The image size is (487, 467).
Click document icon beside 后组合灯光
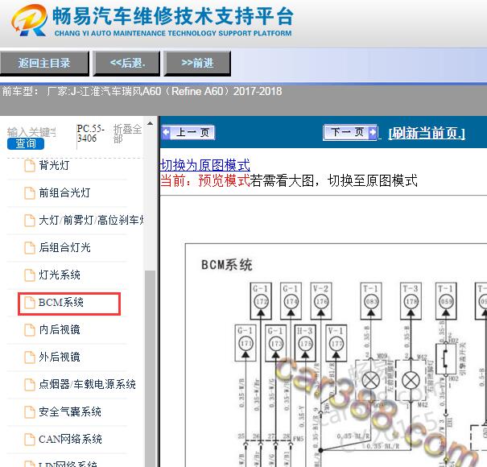pyautogui.click(x=30, y=248)
